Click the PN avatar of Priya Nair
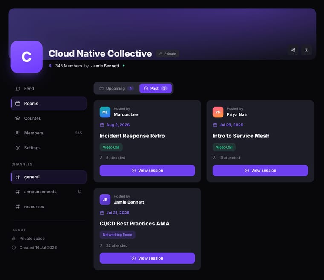Screen dimensions: 324x280 pyautogui.click(x=218, y=112)
